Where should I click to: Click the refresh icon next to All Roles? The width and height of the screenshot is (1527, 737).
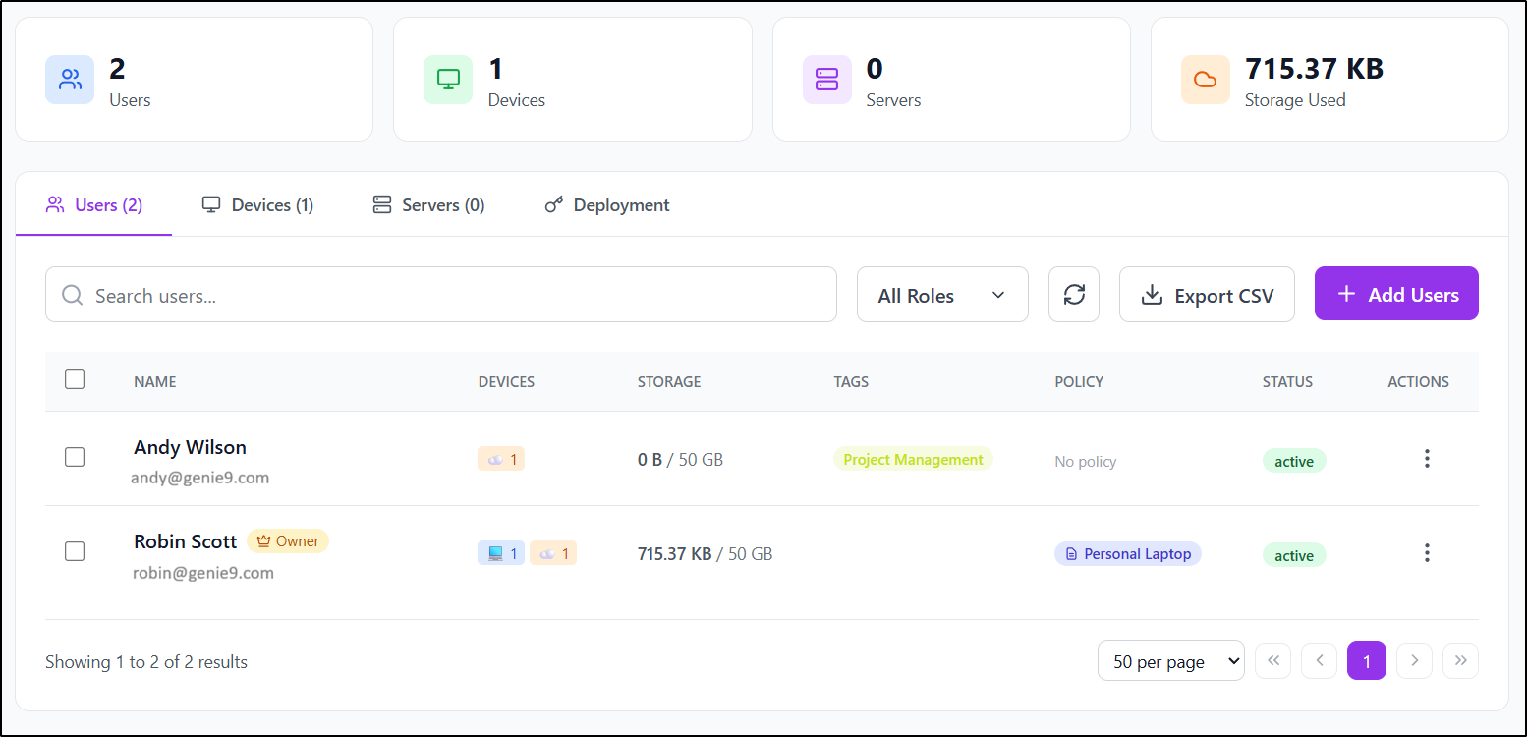[x=1073, y=294]
